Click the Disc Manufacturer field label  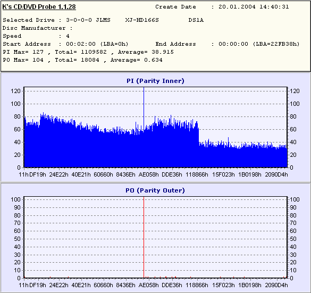coord(34,28)
